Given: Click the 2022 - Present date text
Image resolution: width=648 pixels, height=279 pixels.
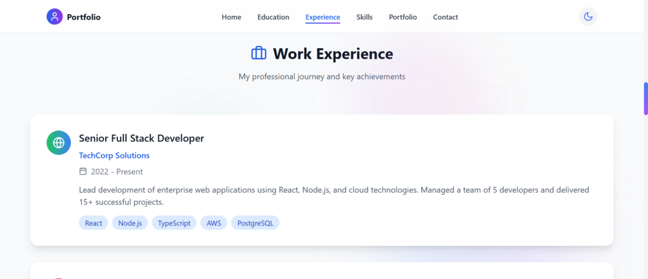Looking at the screenshot, I should 117,171.
